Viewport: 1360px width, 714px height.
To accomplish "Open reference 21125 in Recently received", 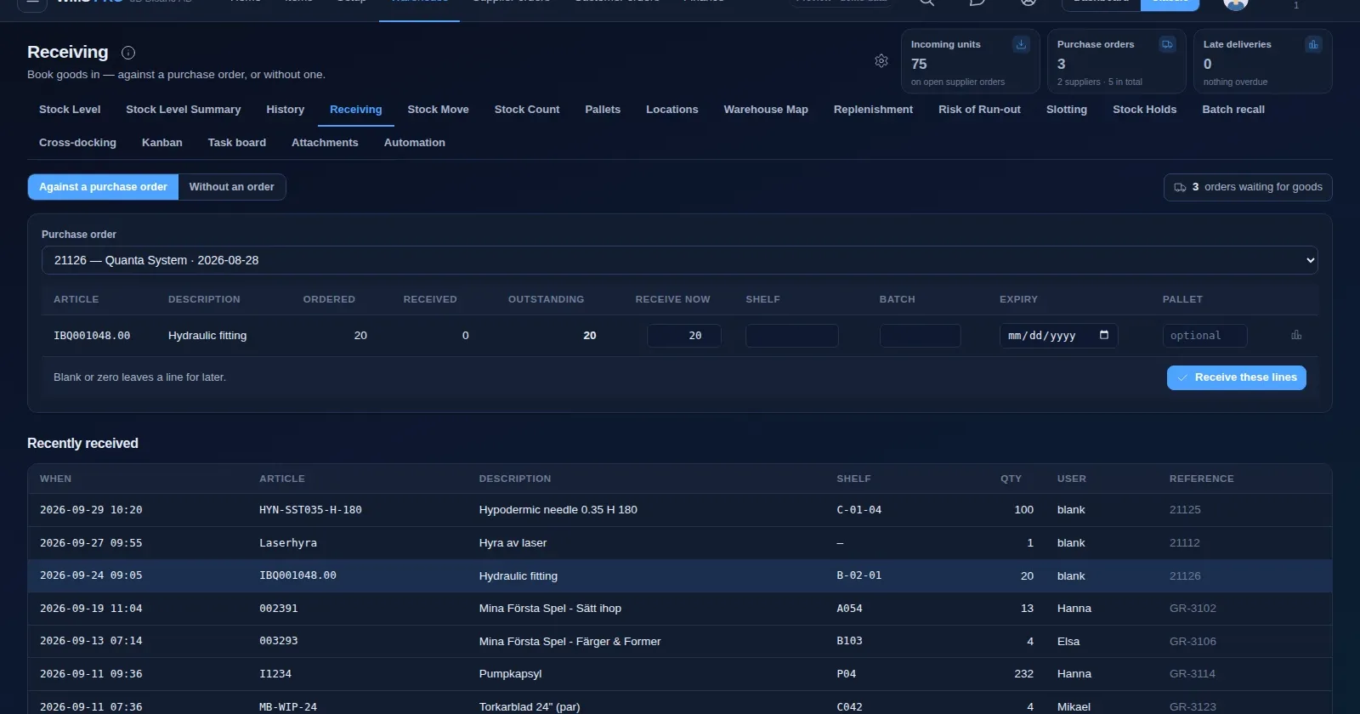I will (1185, 510).
